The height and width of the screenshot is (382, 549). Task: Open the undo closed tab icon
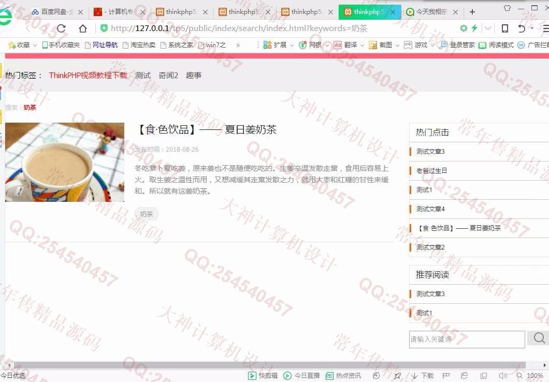click(522, 28)
